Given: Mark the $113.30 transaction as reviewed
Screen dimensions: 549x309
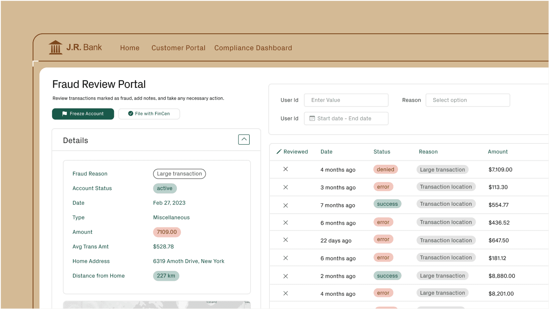Looking at the screenshot, I should pos(286,187).
